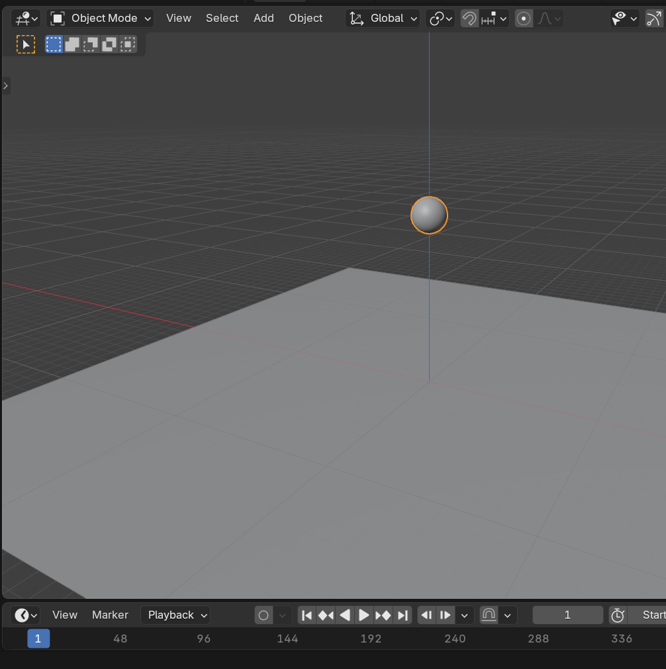The height and width of the screenshot is (669, 666).
Task: Toggle the snap magnet icon
Action: pyautogui.click(x=469, y=19)
